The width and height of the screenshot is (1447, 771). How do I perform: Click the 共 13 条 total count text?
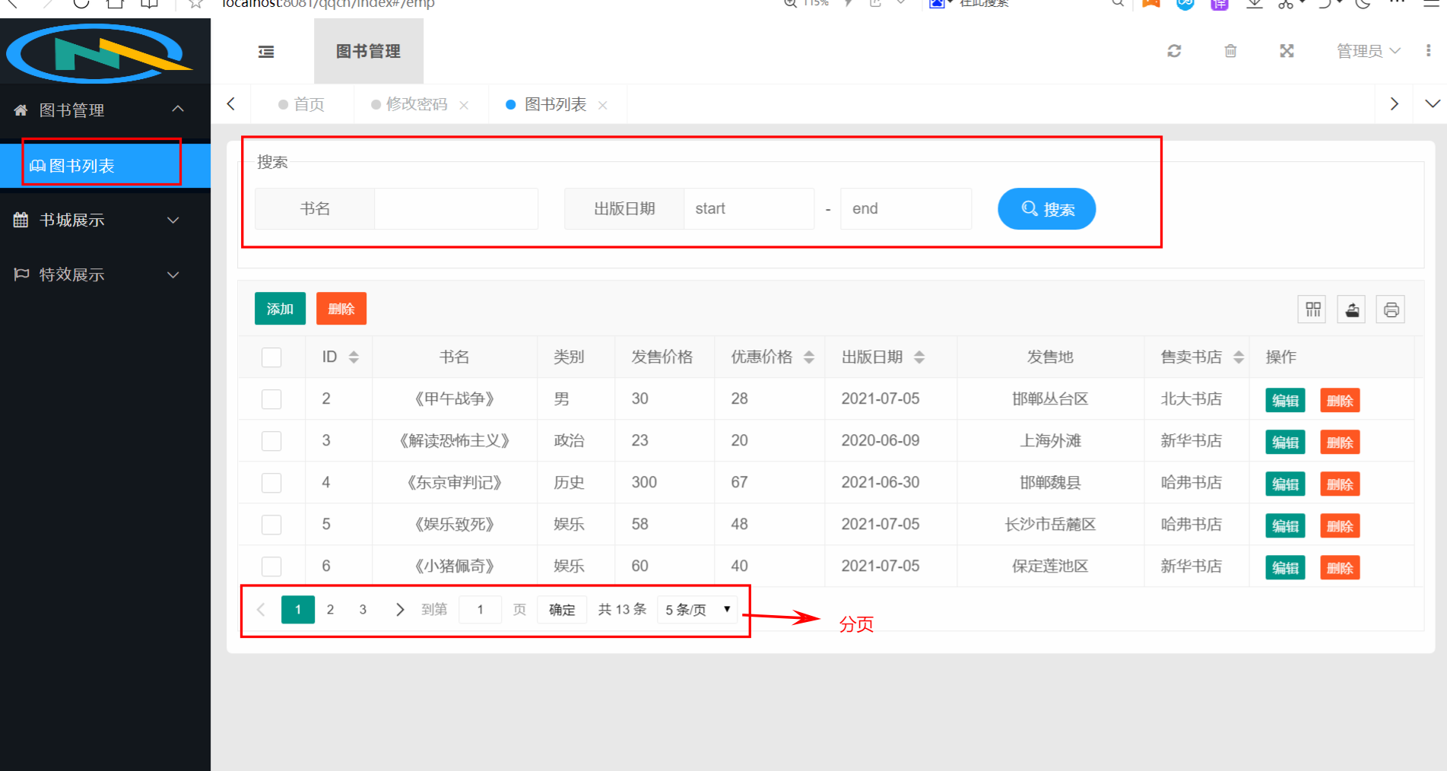click(x=622, y=610)
